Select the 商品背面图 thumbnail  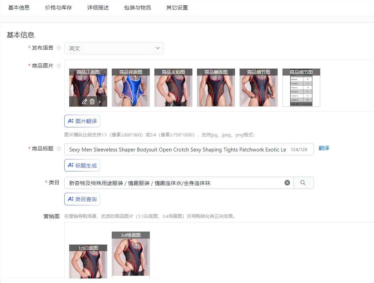[x=131, y=87]
